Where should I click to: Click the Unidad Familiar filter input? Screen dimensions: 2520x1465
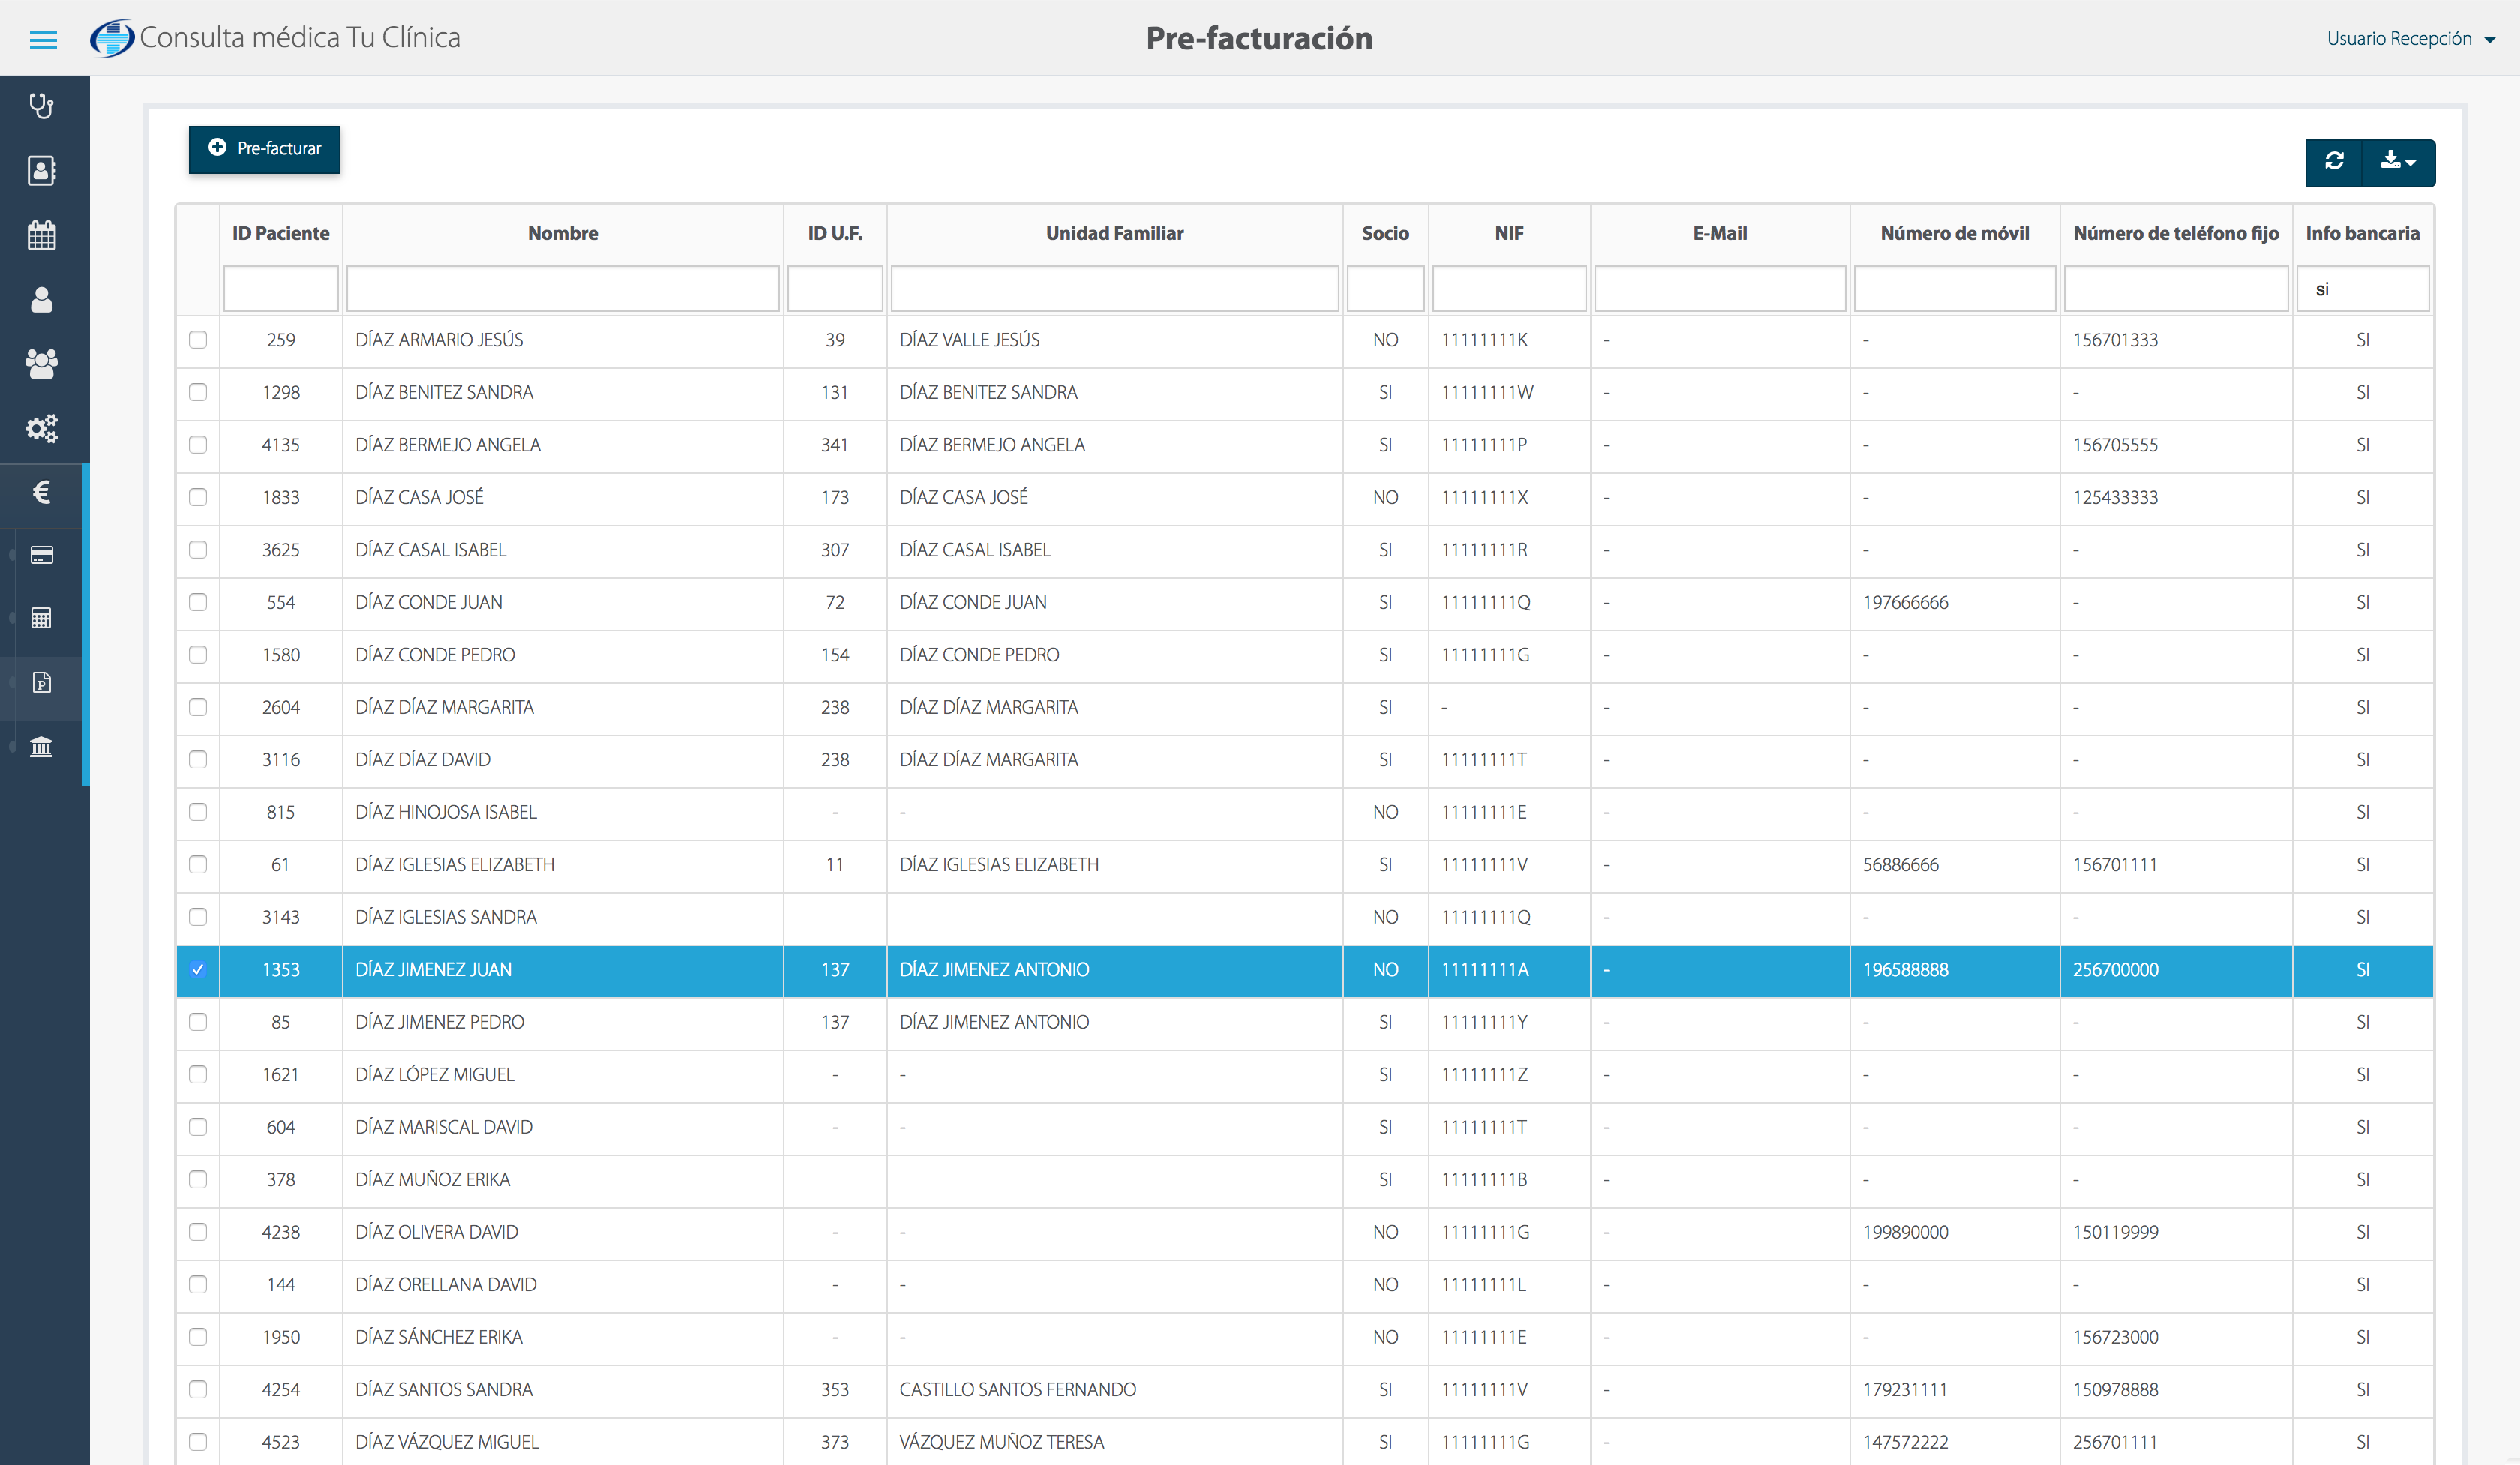point(1114,290)
